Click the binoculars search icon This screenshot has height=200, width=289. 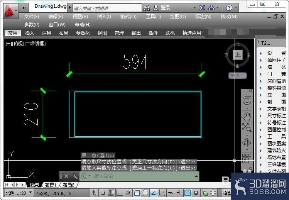tap(147, 8)
